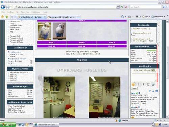Click inside the Replikboks message field
Viewport: 169px width, 127px height.
[144, 78]
